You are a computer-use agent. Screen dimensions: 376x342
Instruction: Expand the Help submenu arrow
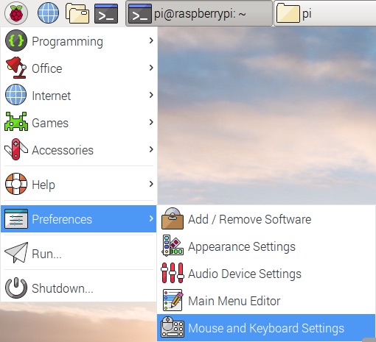[151, 184]
